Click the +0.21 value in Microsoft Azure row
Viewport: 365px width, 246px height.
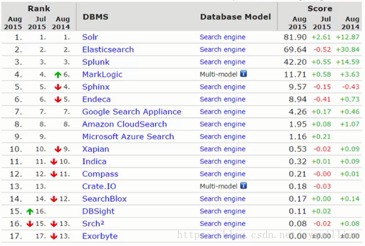[x=321, y=136]
